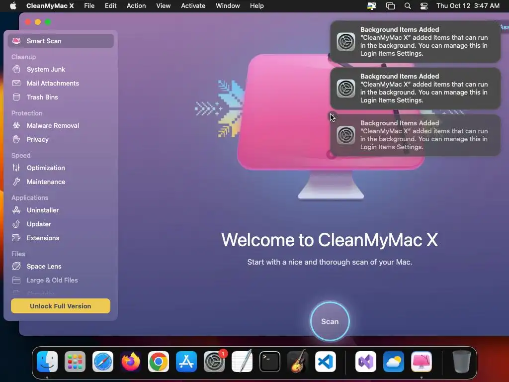Open Maintenance wrench icon

click(16, 182)
